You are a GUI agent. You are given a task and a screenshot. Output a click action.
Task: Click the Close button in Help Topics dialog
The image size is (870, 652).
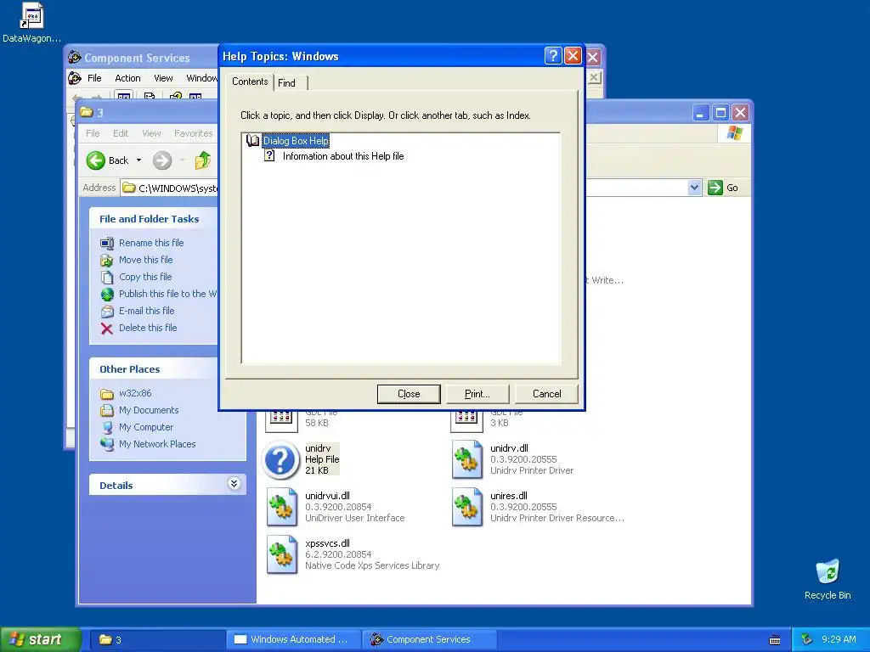409,394
